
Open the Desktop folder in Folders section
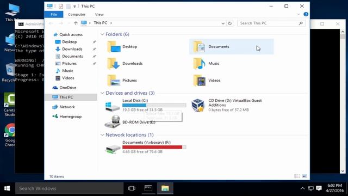pyautogui.click(x=122, y=47)
